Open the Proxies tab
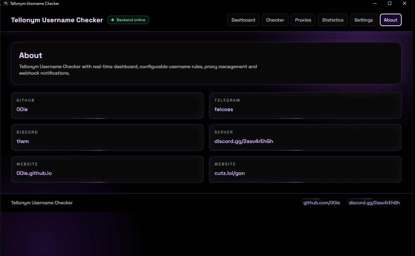Viewport: 415px width, 256px height. click(x=303, y=20)
